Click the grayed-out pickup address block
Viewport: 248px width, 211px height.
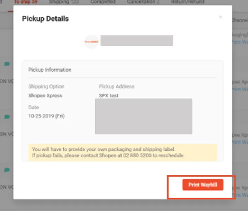tap(143, 116)
